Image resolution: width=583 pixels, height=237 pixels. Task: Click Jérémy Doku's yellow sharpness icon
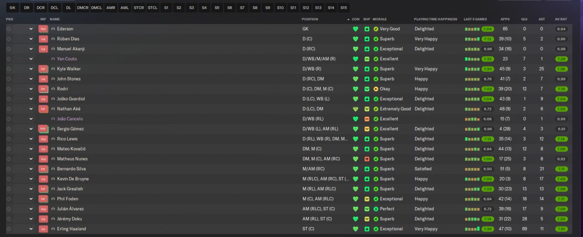pos(367,219)
